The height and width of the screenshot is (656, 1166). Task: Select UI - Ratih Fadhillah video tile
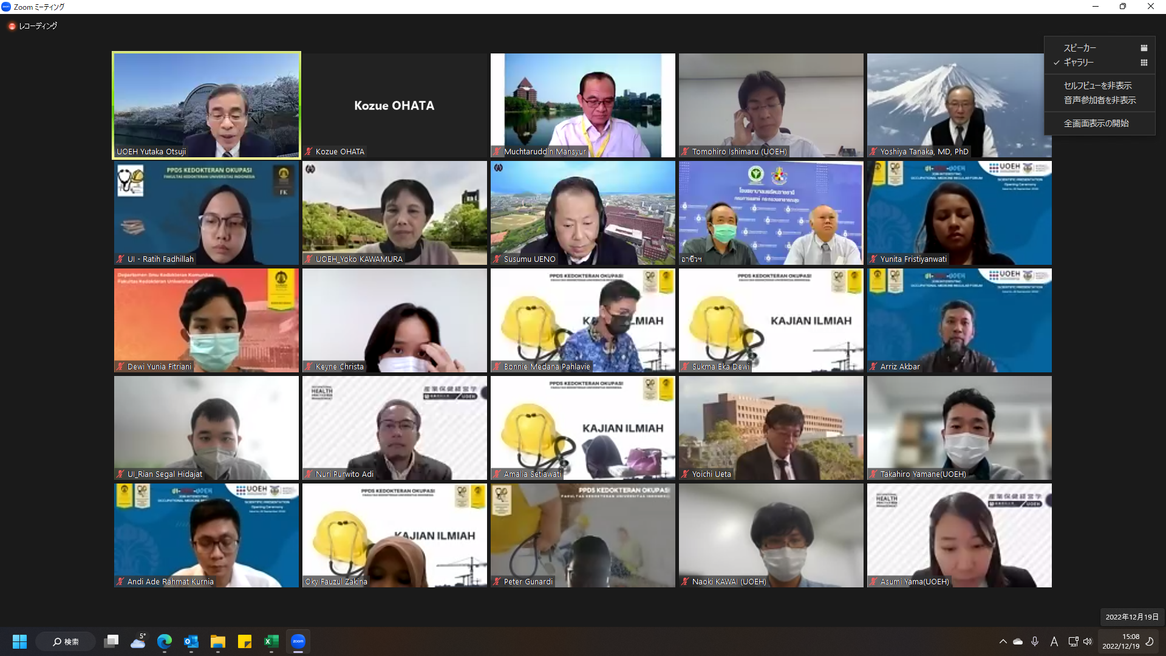click(x=206, y=213)
